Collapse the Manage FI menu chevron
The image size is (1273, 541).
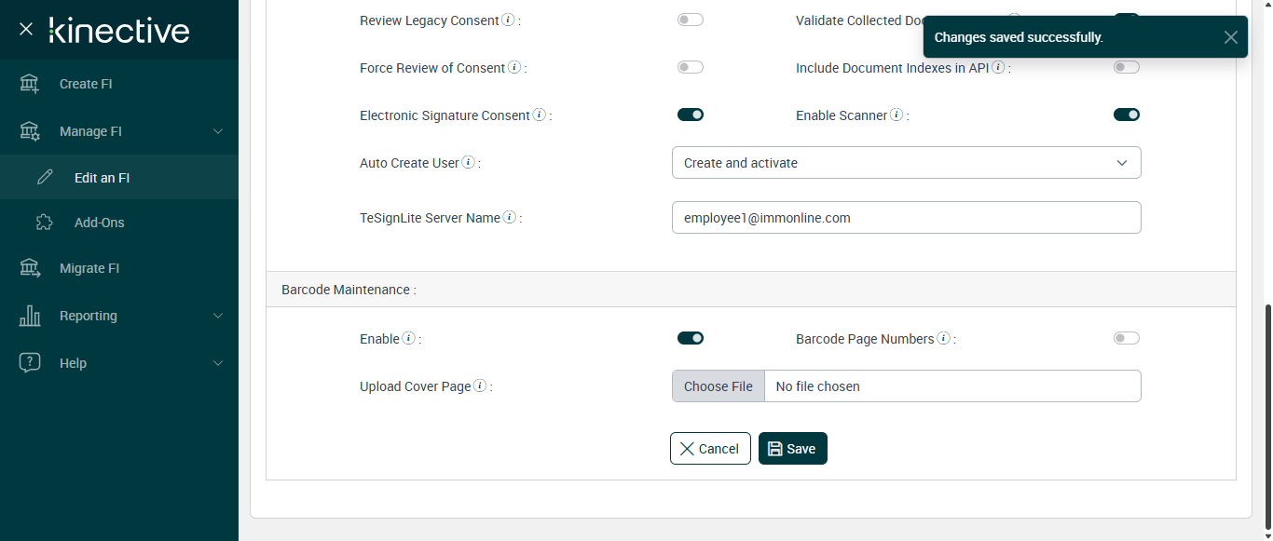(218, 131)
